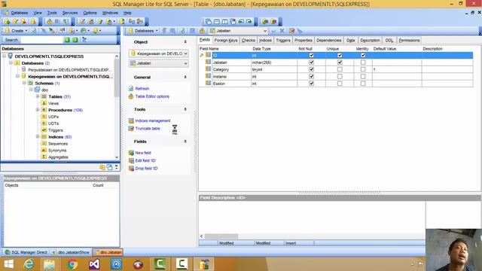Toggle Not Null checkbox for Eselon field

point(311,84)
